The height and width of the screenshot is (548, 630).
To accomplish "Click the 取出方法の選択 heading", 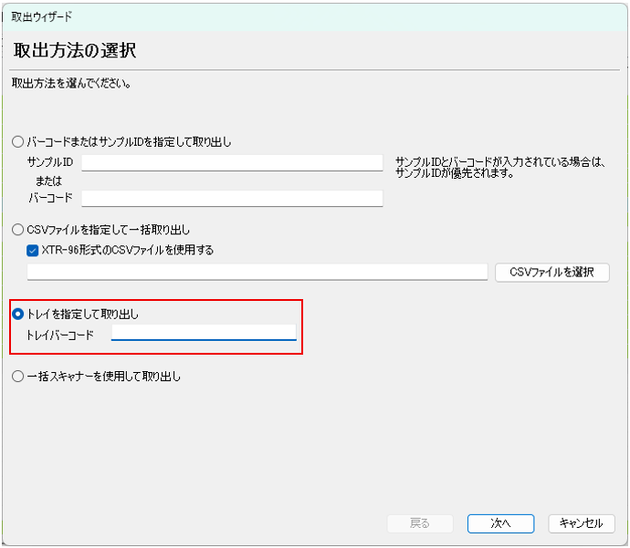I will tap(75, 50).
